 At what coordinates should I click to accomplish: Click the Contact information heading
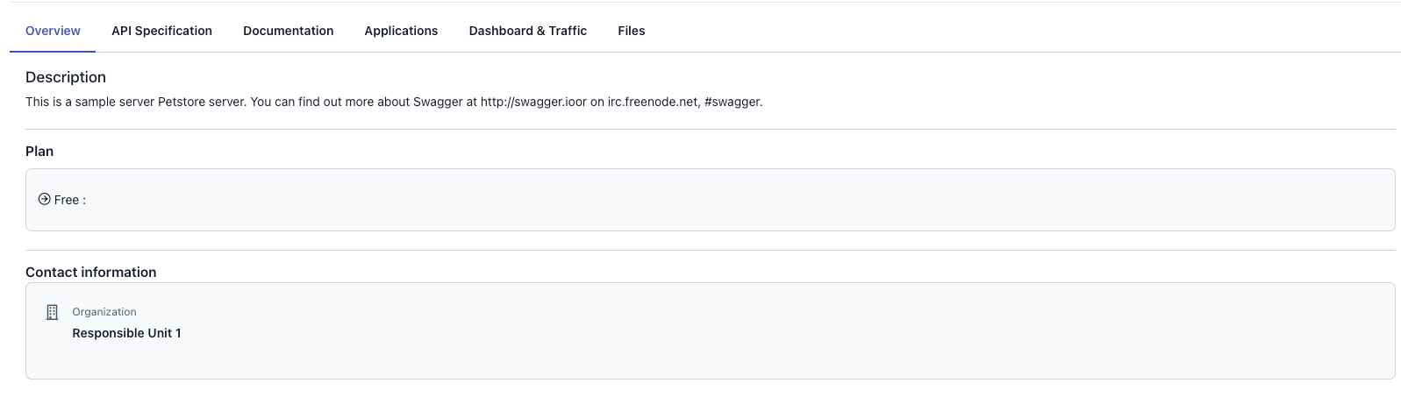90,273
